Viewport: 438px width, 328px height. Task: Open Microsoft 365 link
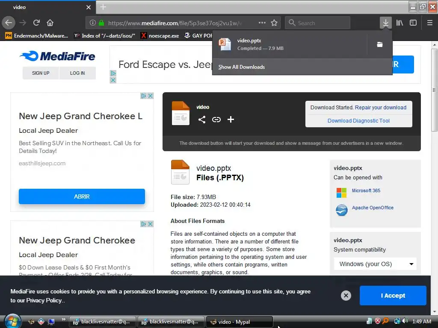366,190
